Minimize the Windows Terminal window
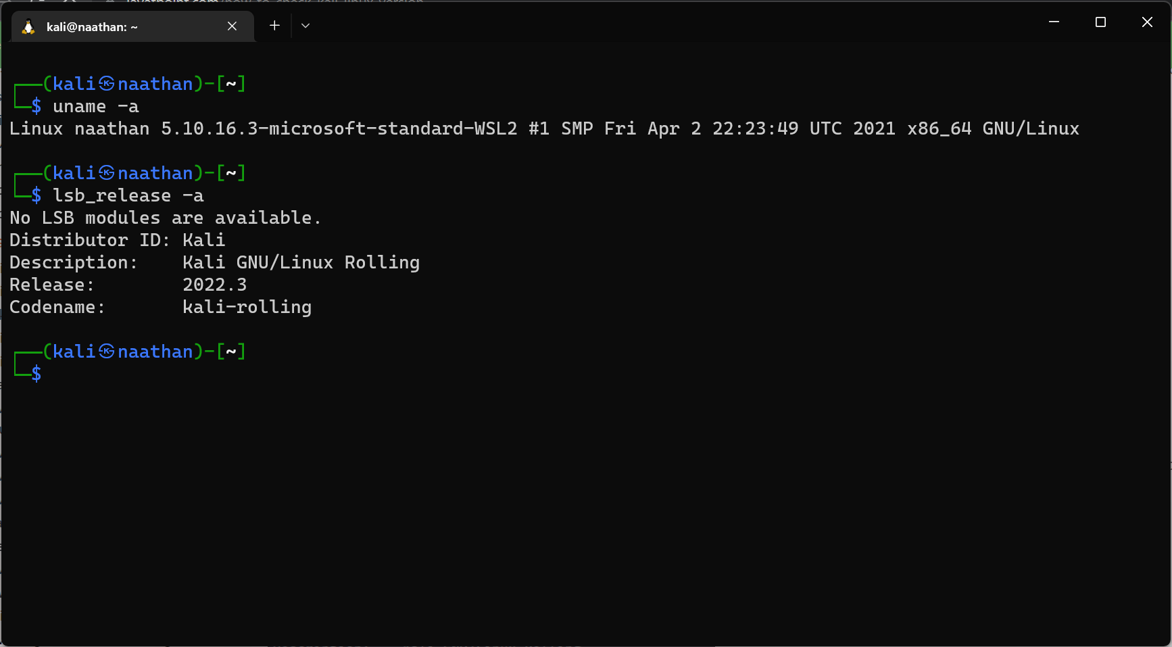The height and width of the screenshot is (647, 1172). 1053,22
